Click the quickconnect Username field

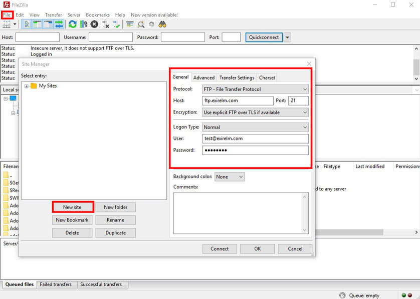tap(111, 37)
